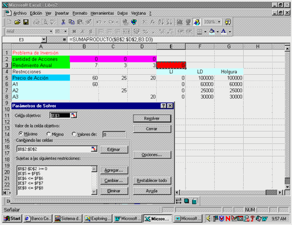Click the range selector icon in Cambiando las celdas

(x=94, y=149)
